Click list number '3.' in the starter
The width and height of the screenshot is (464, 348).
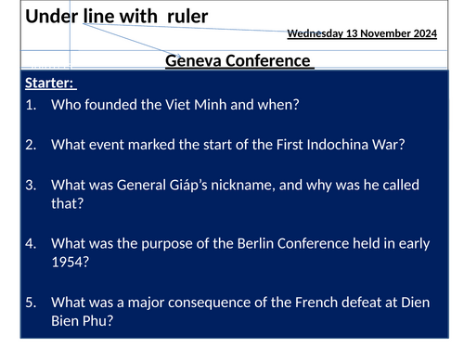pos(31,185)
